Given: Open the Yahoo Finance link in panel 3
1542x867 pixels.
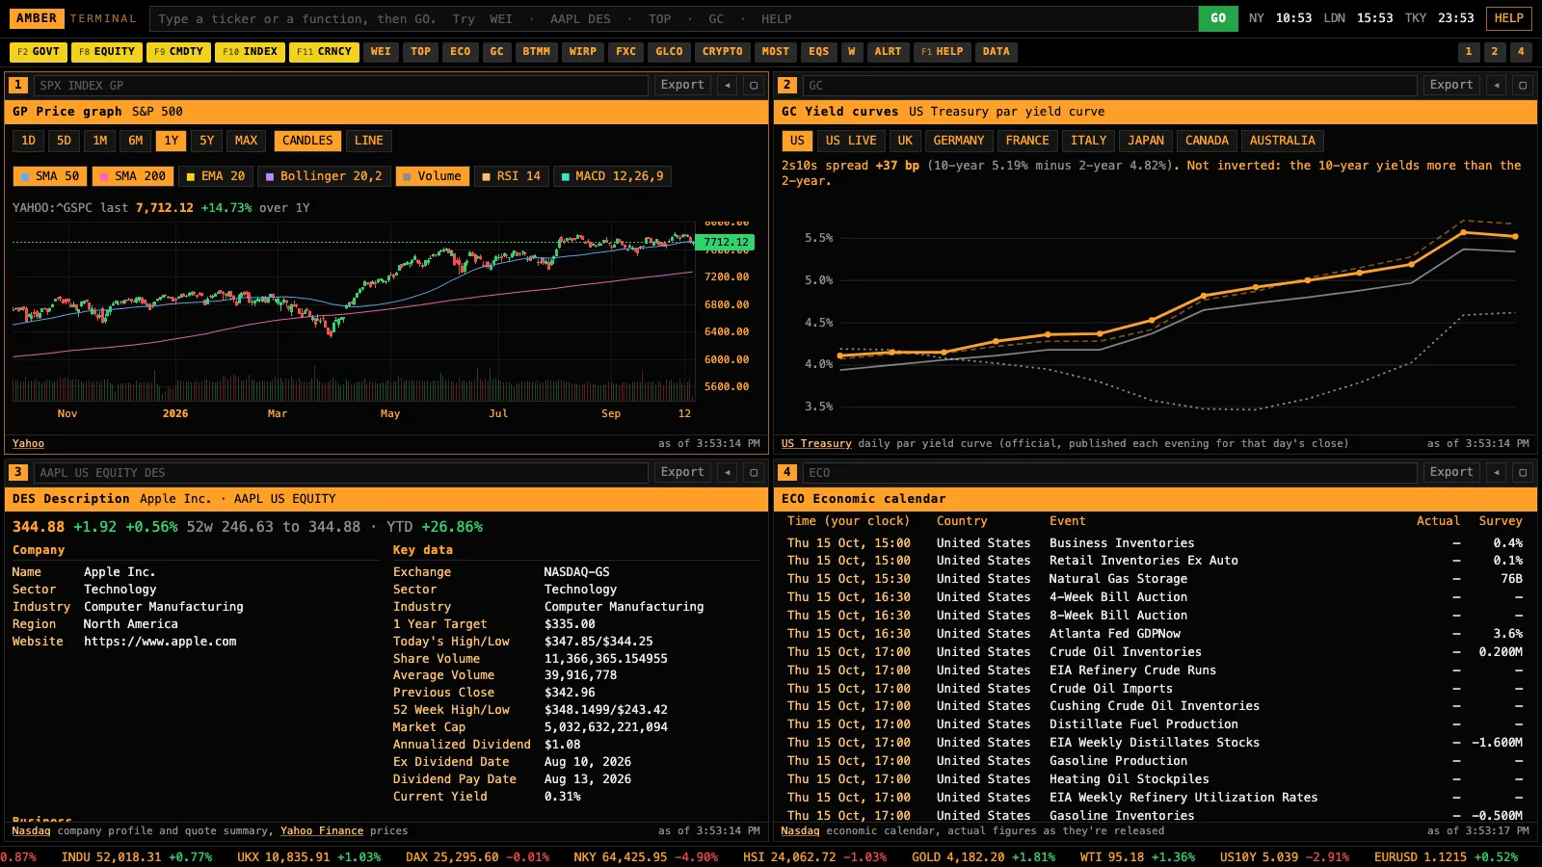Looking at the screenshot, I should coord(322,830).
